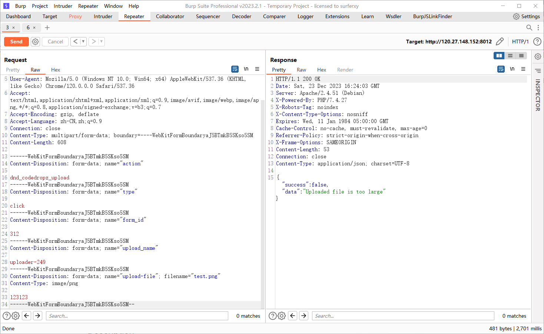Image resolution: width=544 pixels, height=334 pixels.
Task: Close Repeater tab 3
Action: (14, 28)
